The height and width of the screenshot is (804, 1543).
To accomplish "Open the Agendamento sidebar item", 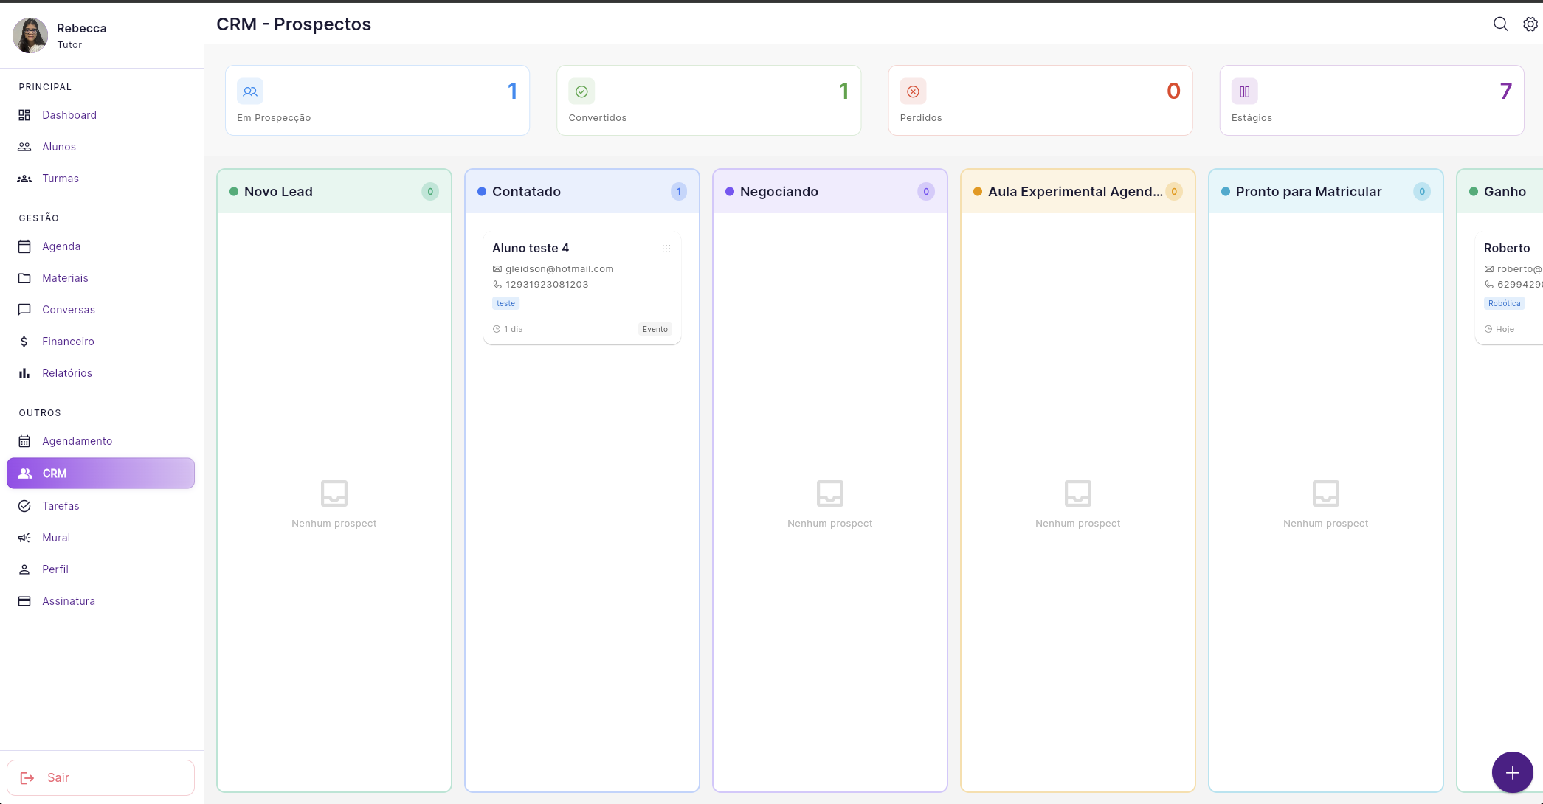I will pos(77,441).
